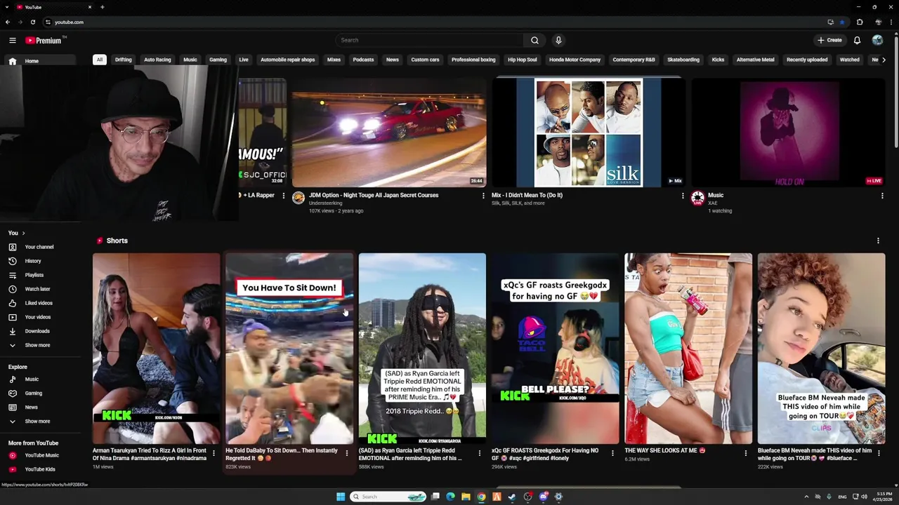Screen dimensions: 899x505
Task: Play JDM Option Night Touge video thumbnail
Action: click(x=389, y=133)
